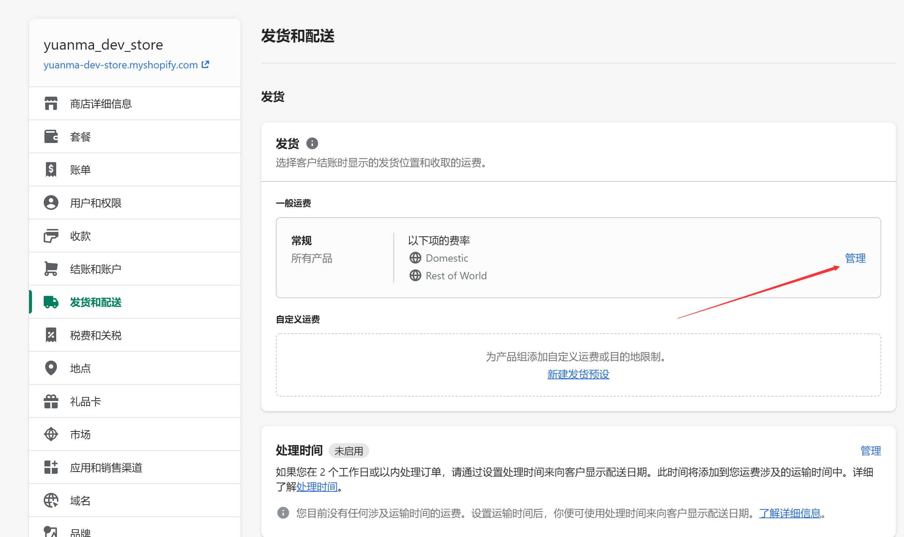The image size is (904, 537).
Task: Click the 自定义运费 section heading
Action: click(298, 319)
